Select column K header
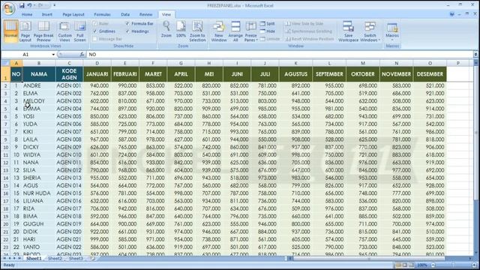This screenshot has height=270, width=480. [x=295, y=63]
